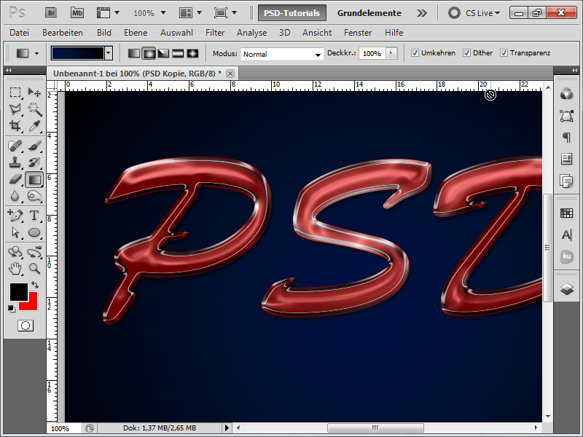583x437 pixels.
Task: Switch to the PSD-Tutorials workspace
Action: click(292, 13)
